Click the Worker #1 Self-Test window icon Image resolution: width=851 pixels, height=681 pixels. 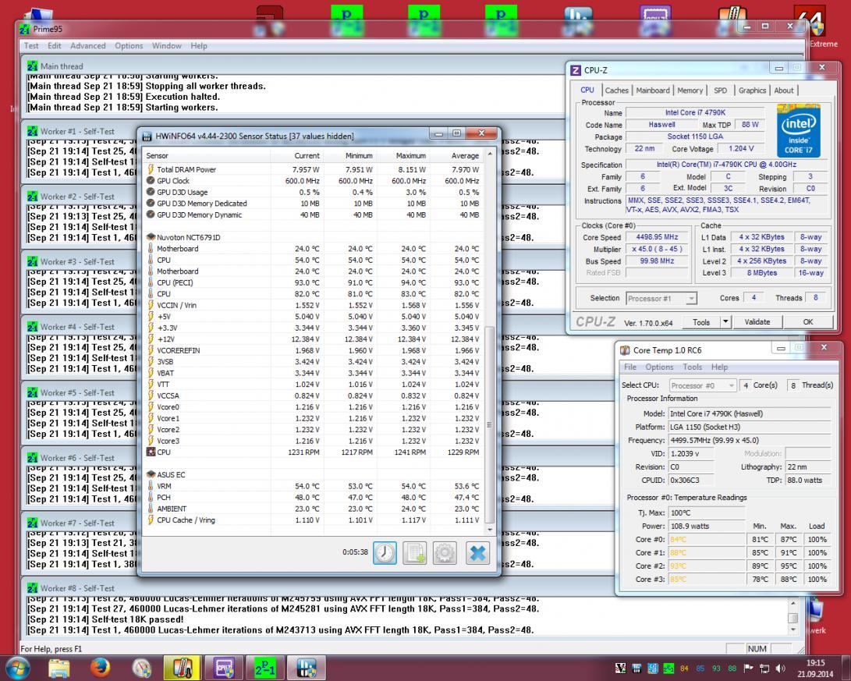[x=33, y=131]
